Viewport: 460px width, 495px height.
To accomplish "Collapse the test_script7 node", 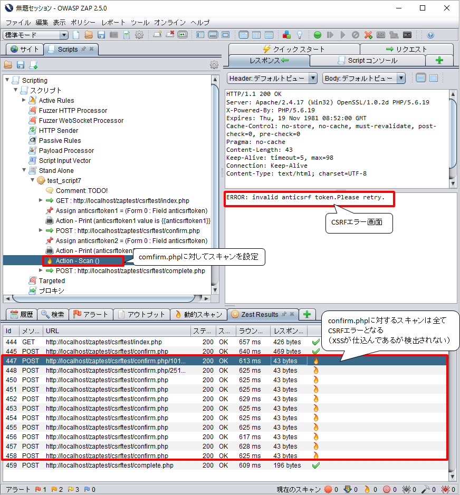I will (x=33, y=180).
